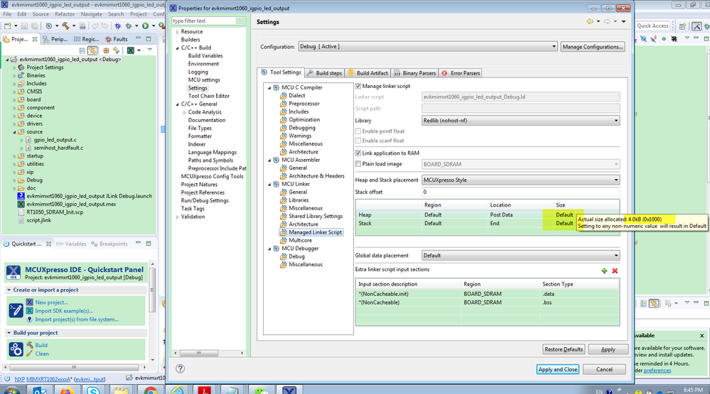Click the MCUXpresso IDE logo in Quickstart panel

point(13,273)
